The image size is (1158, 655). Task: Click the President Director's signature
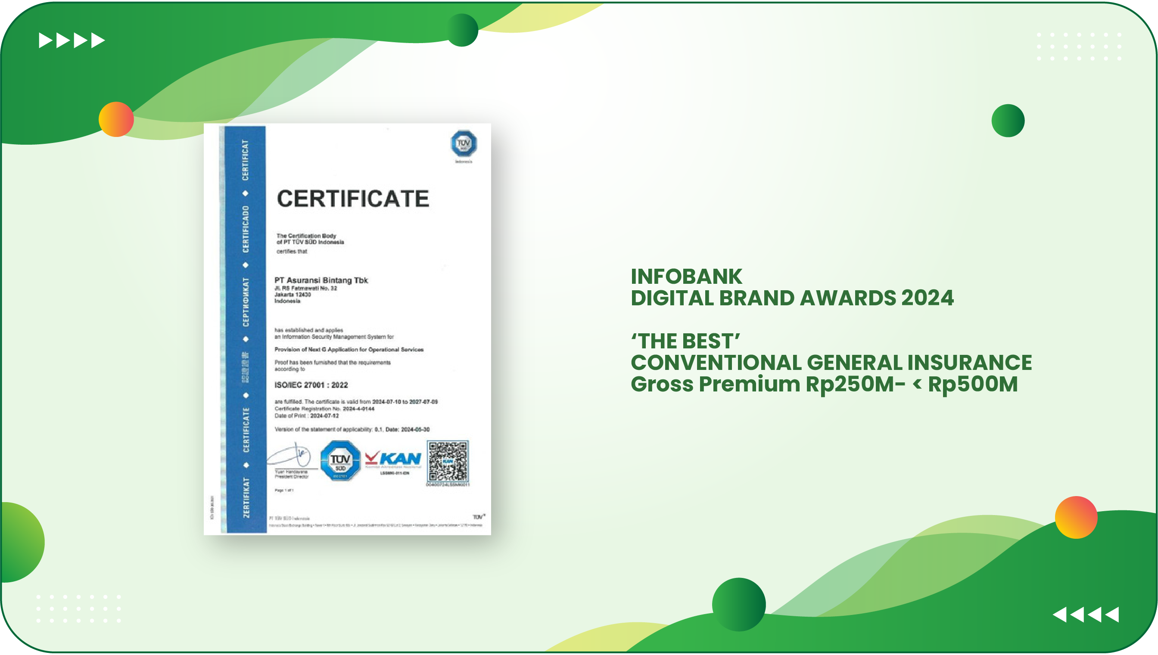[x=289, y=455]
